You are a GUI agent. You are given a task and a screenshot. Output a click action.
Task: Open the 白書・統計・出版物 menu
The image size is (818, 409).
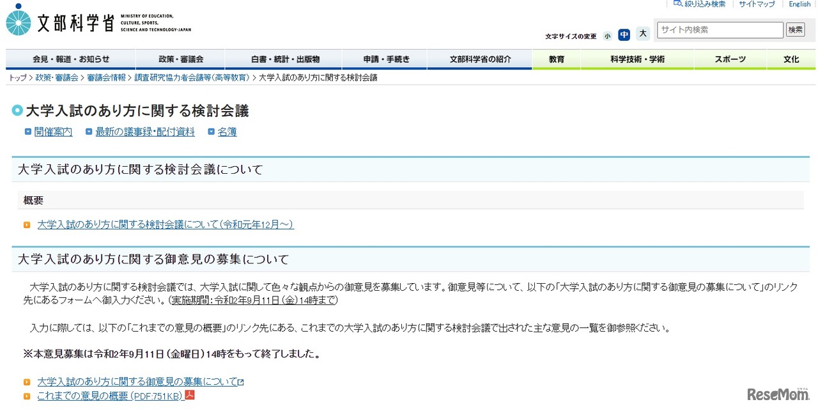click(284, 58)
